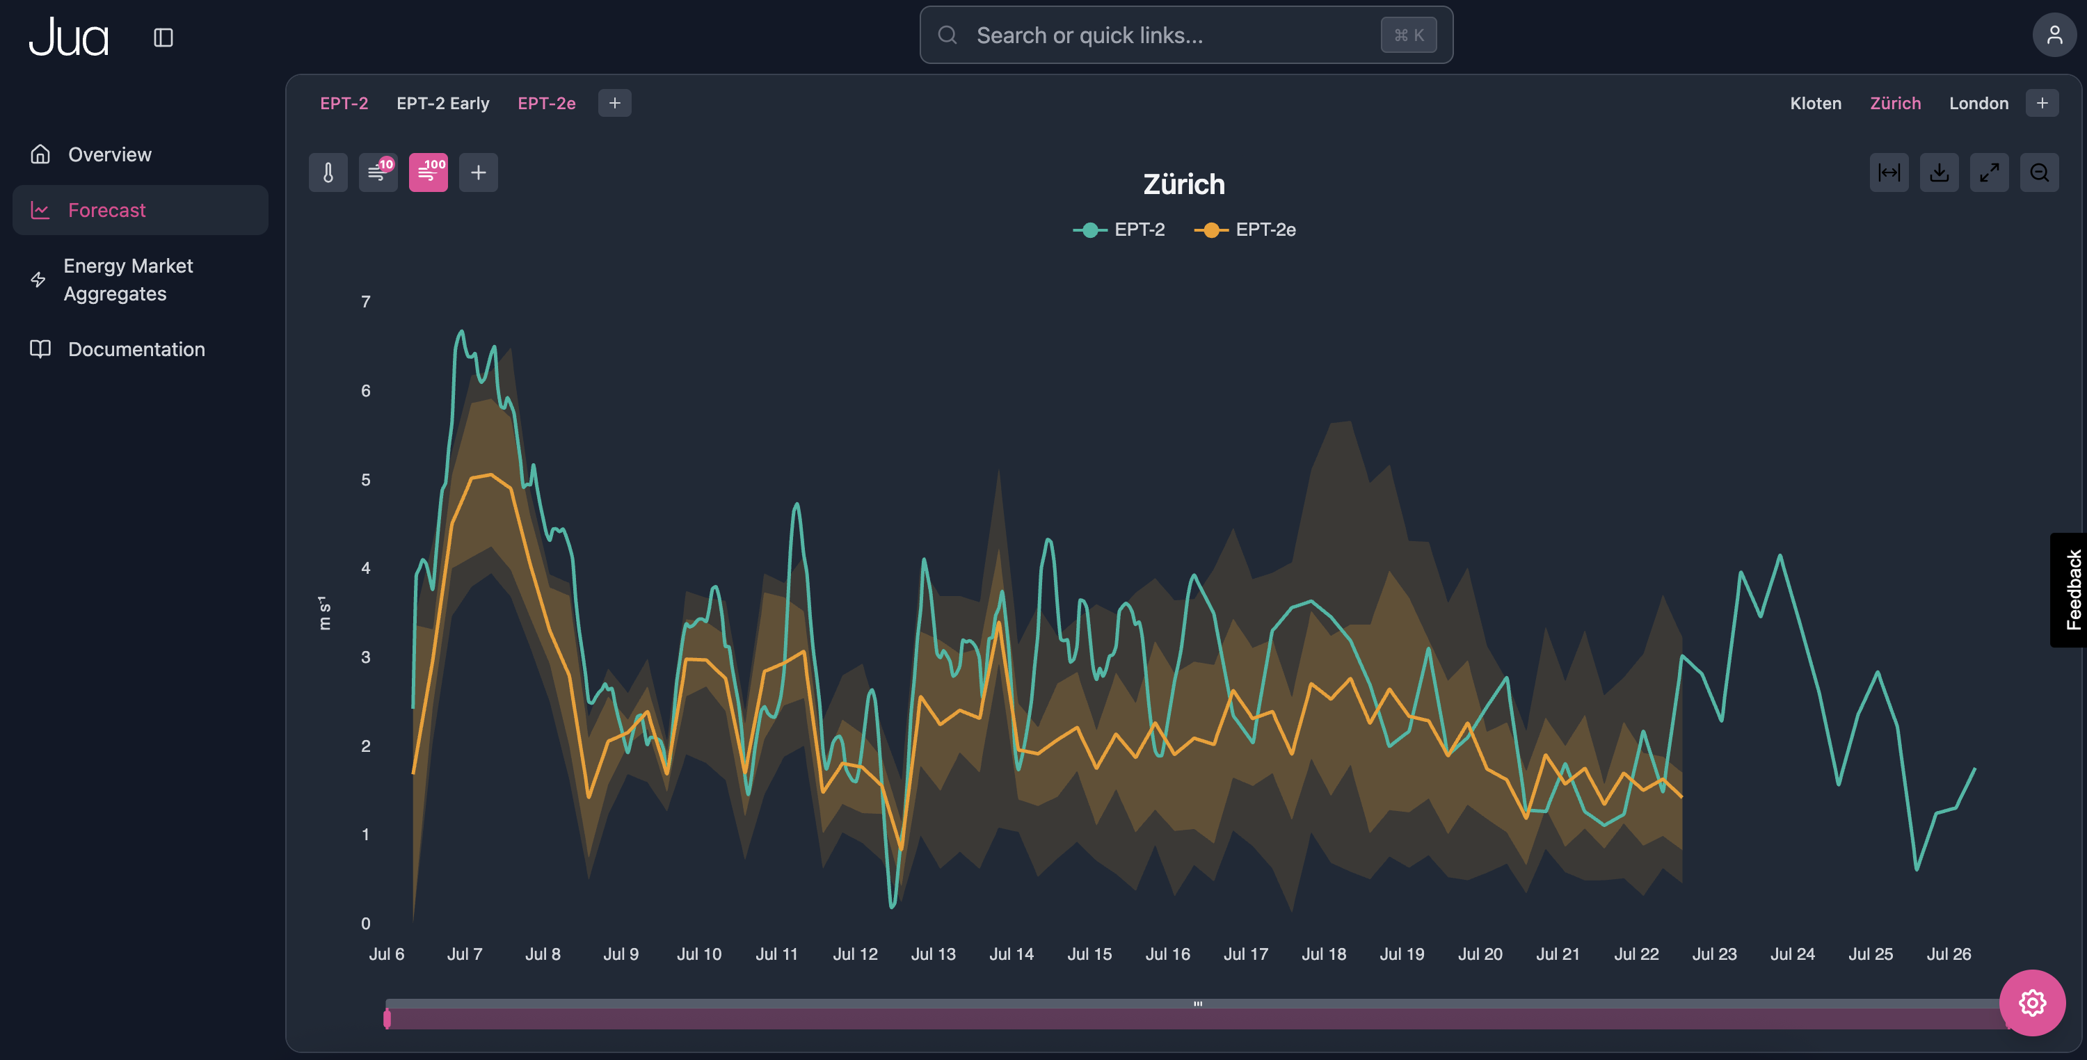Screen dimensions: 2087x1060
Task: Toggle EPT-2 series in legend
Action: (1119, 230)
